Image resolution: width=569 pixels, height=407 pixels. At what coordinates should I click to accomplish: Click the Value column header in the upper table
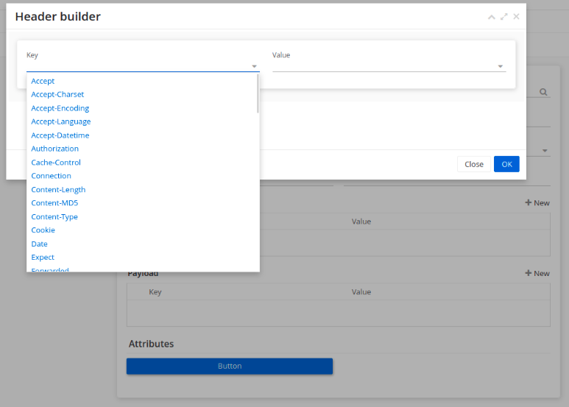(x=361, y=222)
